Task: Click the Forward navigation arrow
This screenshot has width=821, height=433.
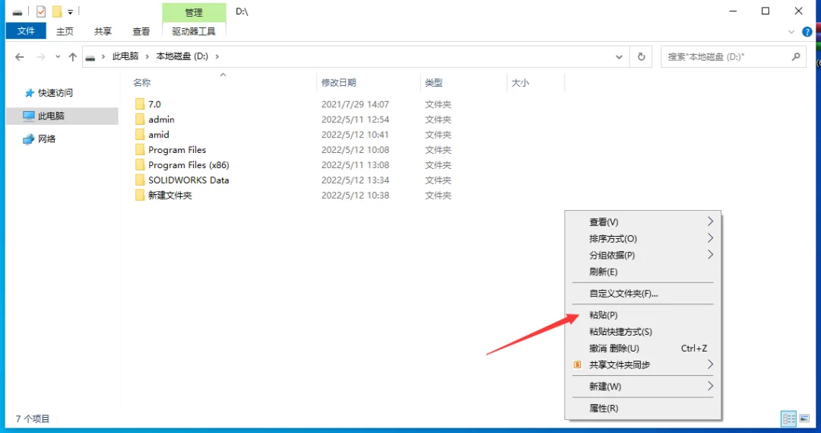Action: coord(41,56)
